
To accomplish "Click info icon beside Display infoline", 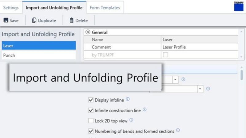I will 128,99.
